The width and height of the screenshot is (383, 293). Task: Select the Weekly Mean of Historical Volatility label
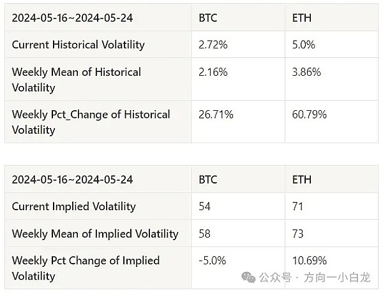click(77, 79)
